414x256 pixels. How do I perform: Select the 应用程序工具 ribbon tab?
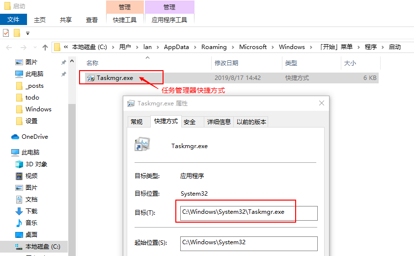[x=169, y=20]
